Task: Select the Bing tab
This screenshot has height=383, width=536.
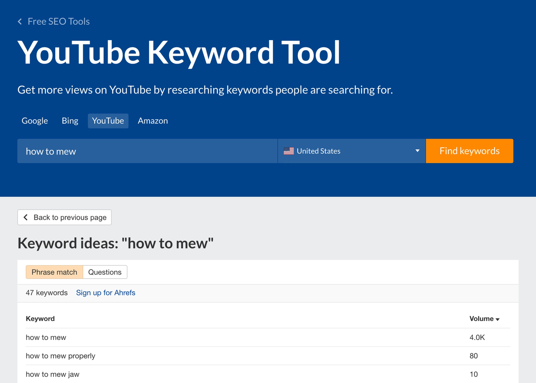Action: click(x=70, y=121)
